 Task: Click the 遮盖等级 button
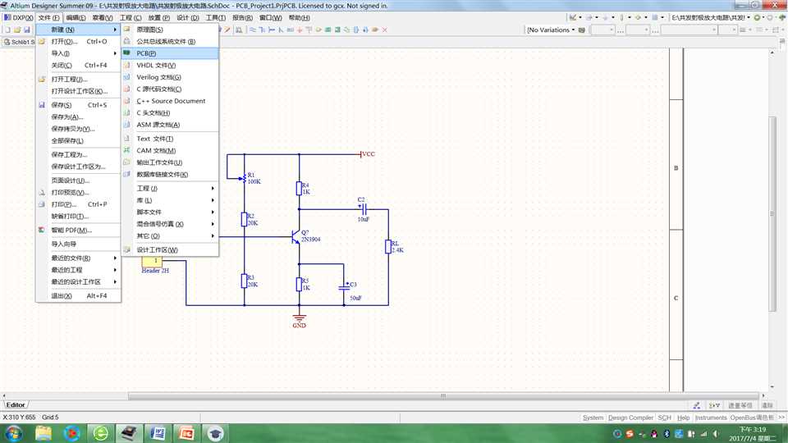tap(740, 405)
